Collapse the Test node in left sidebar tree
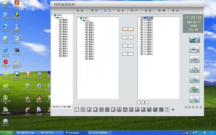This screenshot has width=216, height=135. [x=55, y=18]
